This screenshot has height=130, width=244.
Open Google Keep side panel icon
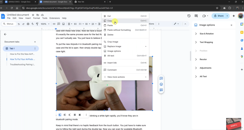242,32
